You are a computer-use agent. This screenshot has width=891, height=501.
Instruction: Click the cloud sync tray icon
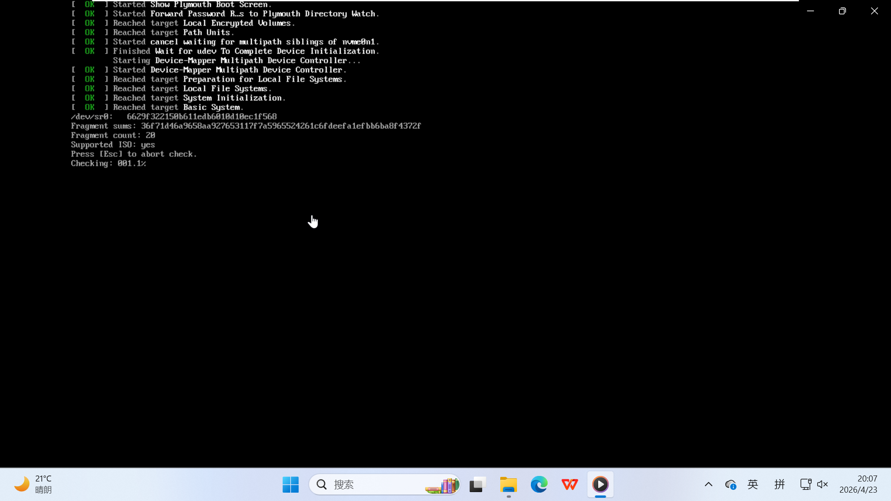[x=730, y=485]
